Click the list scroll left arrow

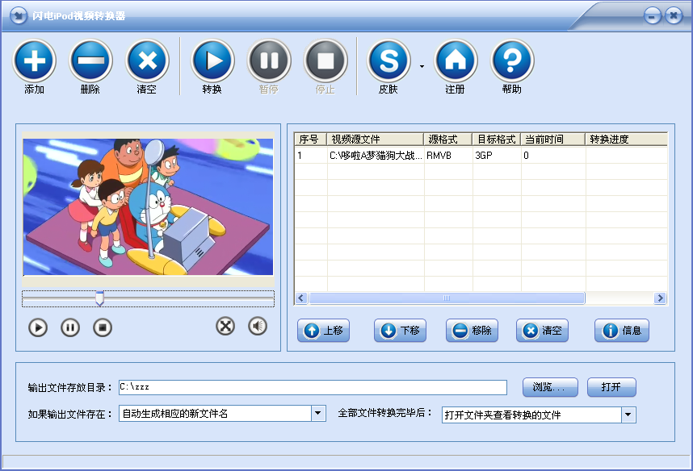point(301,298)
